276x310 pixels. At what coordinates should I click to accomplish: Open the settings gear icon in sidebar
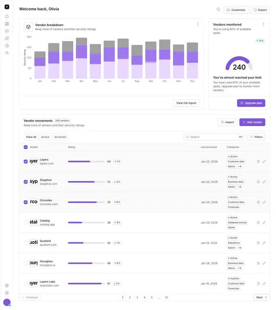pyautogui.click(x=7, y=293)
